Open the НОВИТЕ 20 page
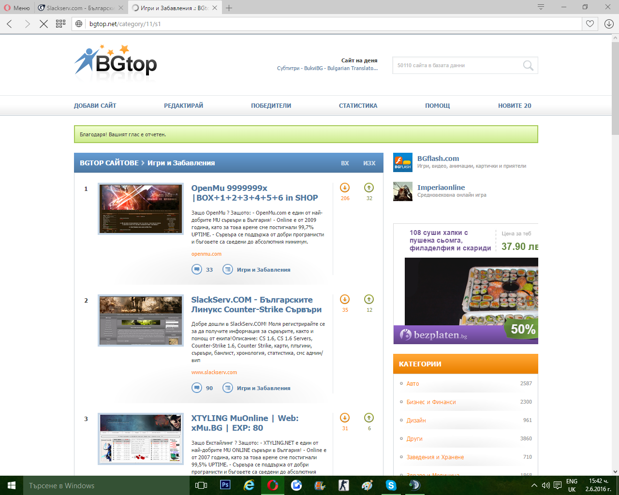This screenshot has width=619, height=495. 515,105
